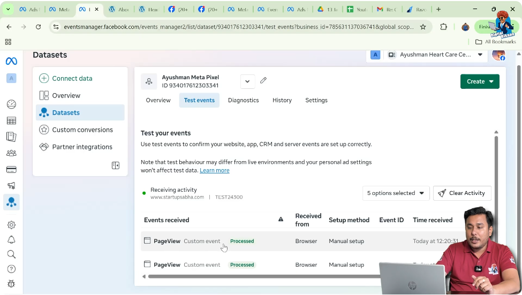Click the browser address bar URL

pyautogui.click(x=238, y=27)
